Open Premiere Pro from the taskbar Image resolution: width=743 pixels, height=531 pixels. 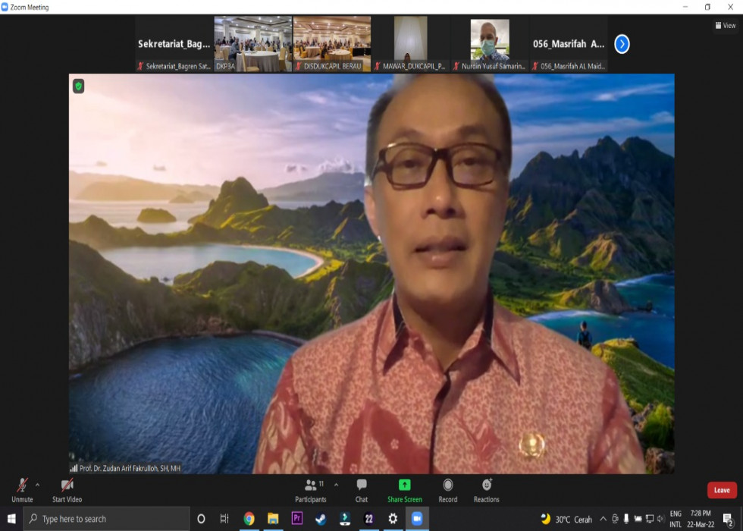point(297,519)
